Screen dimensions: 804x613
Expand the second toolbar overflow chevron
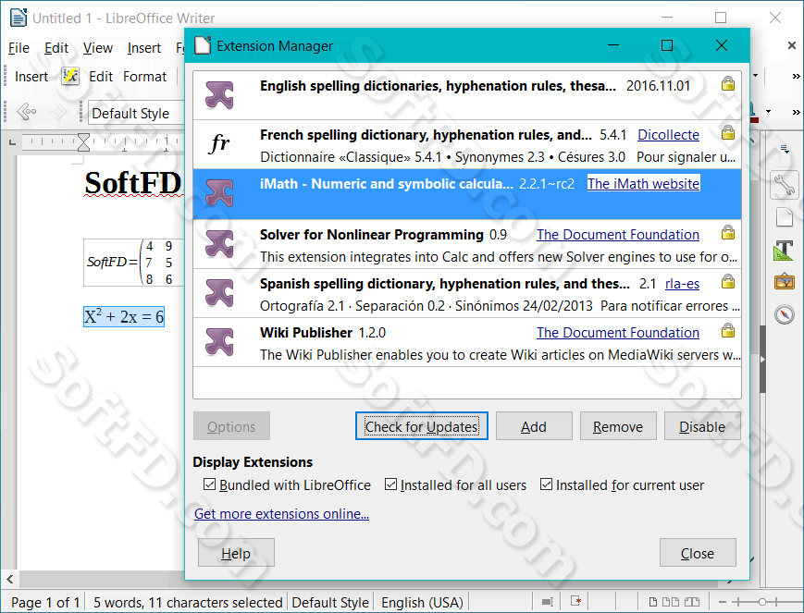point(796,112)
